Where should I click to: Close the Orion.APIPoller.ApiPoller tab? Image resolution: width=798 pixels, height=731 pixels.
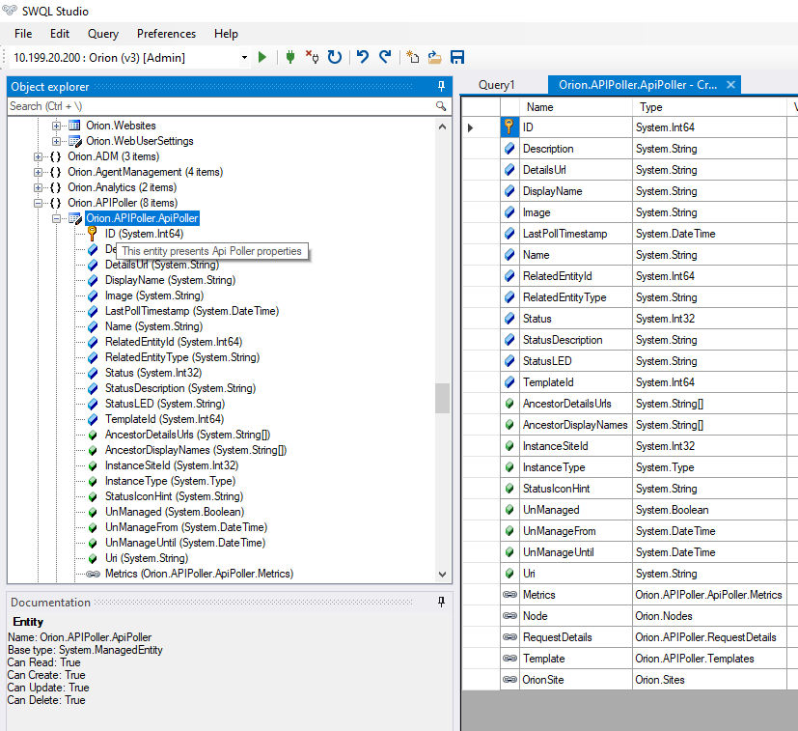tap(730, 85)
